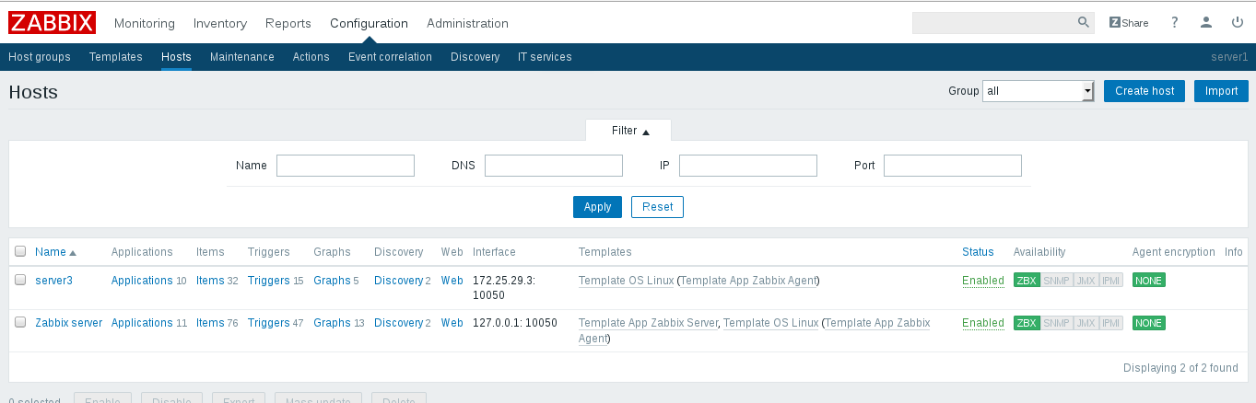The width and height of the screenshot is (1256, 403).
Task: Click the Create host button
Action: (x=1144, y=91)
